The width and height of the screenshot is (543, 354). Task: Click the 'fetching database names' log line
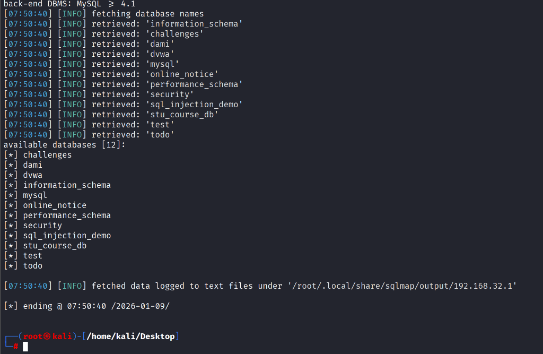click(x=147, y=14)
